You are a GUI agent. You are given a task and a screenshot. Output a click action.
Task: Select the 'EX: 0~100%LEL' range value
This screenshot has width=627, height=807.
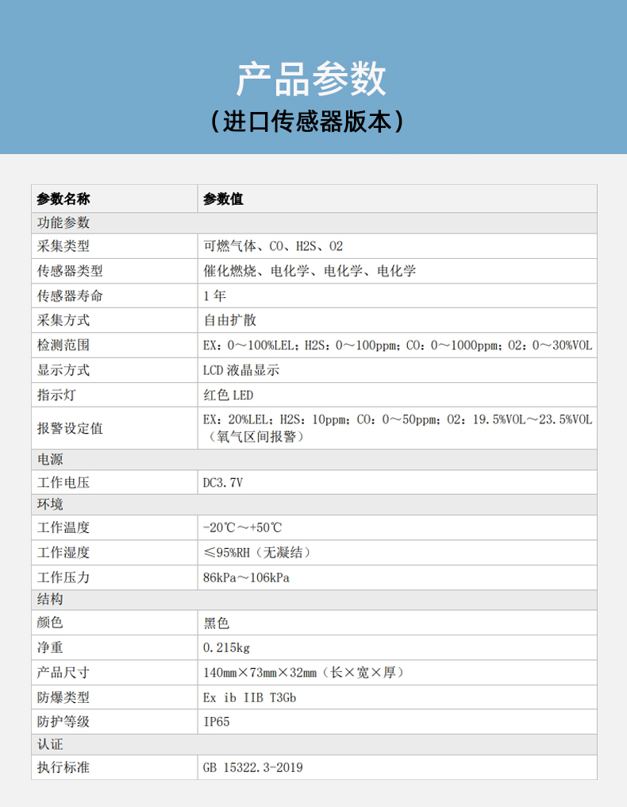(x=248, y=345)
